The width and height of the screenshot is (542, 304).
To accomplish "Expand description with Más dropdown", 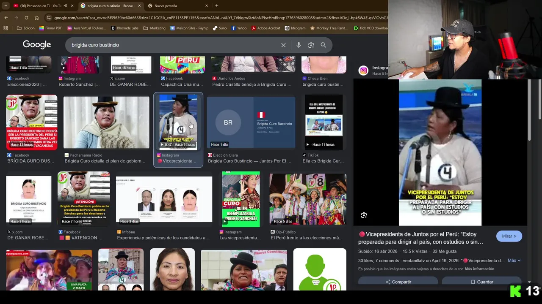I will (x=514, y=261).
